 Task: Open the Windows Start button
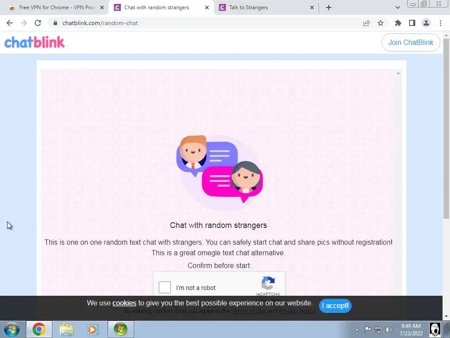(x=12, y=329)
